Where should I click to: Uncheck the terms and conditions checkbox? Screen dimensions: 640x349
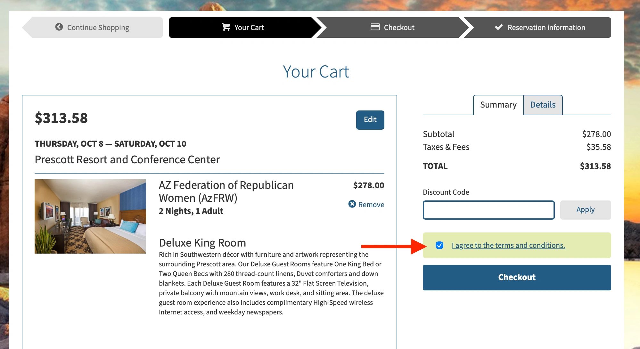[x=439, y=245]
